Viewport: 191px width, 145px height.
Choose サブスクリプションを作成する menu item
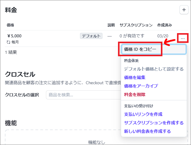tap(154, 123)
